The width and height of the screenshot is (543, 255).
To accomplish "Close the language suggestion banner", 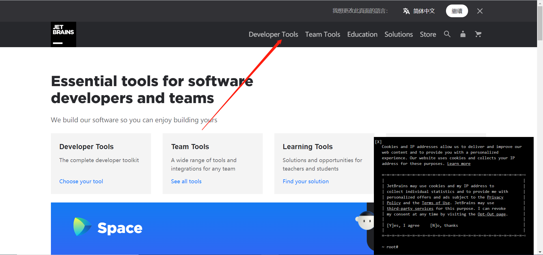I will click(480, 11).
